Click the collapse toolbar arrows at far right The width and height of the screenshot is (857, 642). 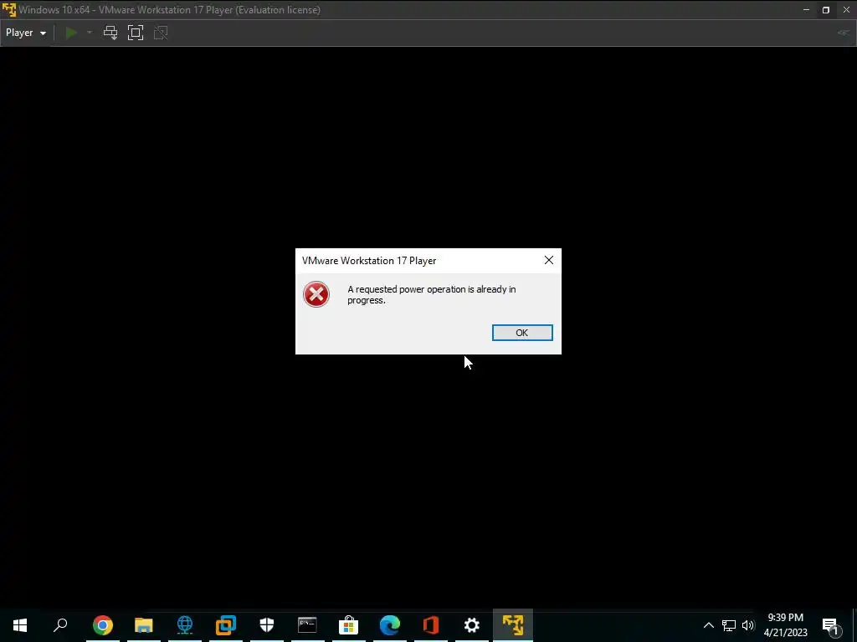844,33
